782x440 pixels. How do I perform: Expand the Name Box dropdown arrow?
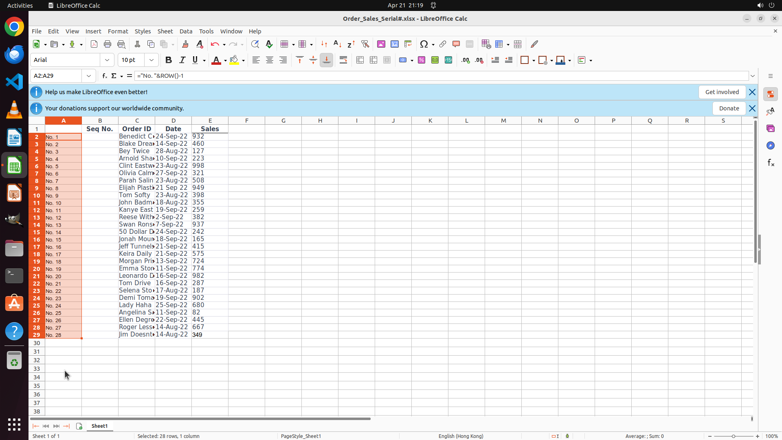pos(88,76)
